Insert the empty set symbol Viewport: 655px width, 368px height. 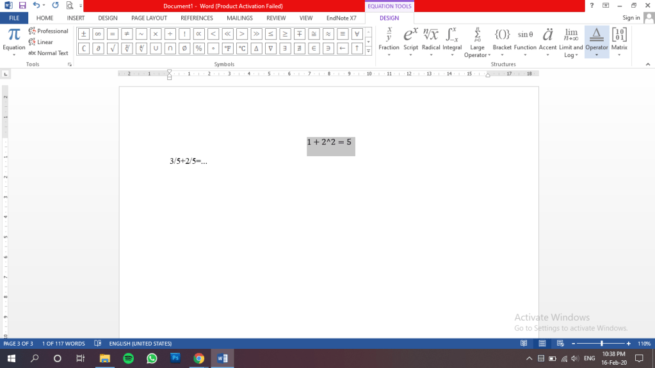[184, 49]
